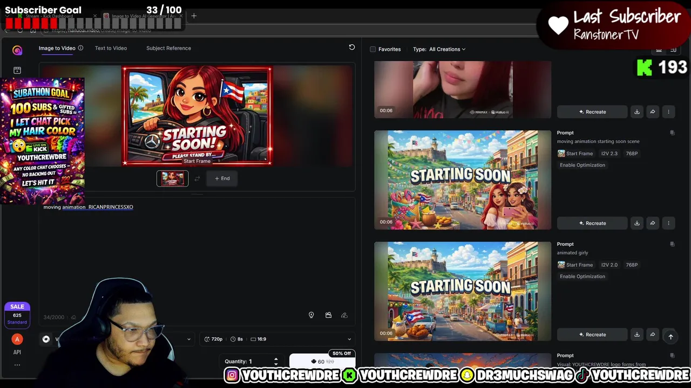Screen dimensions: 691x388
Task: Recreate the 'moving animation starting soon scene' video
Action: tap(592, 223)
